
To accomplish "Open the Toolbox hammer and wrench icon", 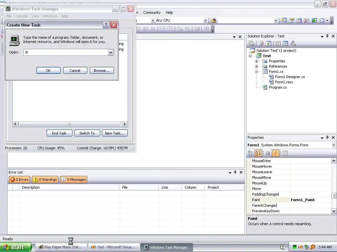I will [x=307, y=21].
